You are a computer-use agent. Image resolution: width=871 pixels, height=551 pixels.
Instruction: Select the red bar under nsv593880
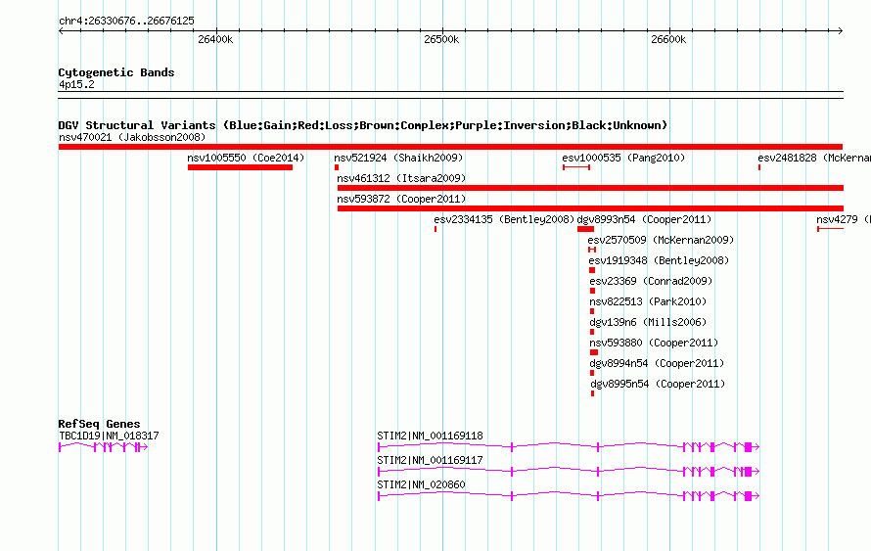594,352
